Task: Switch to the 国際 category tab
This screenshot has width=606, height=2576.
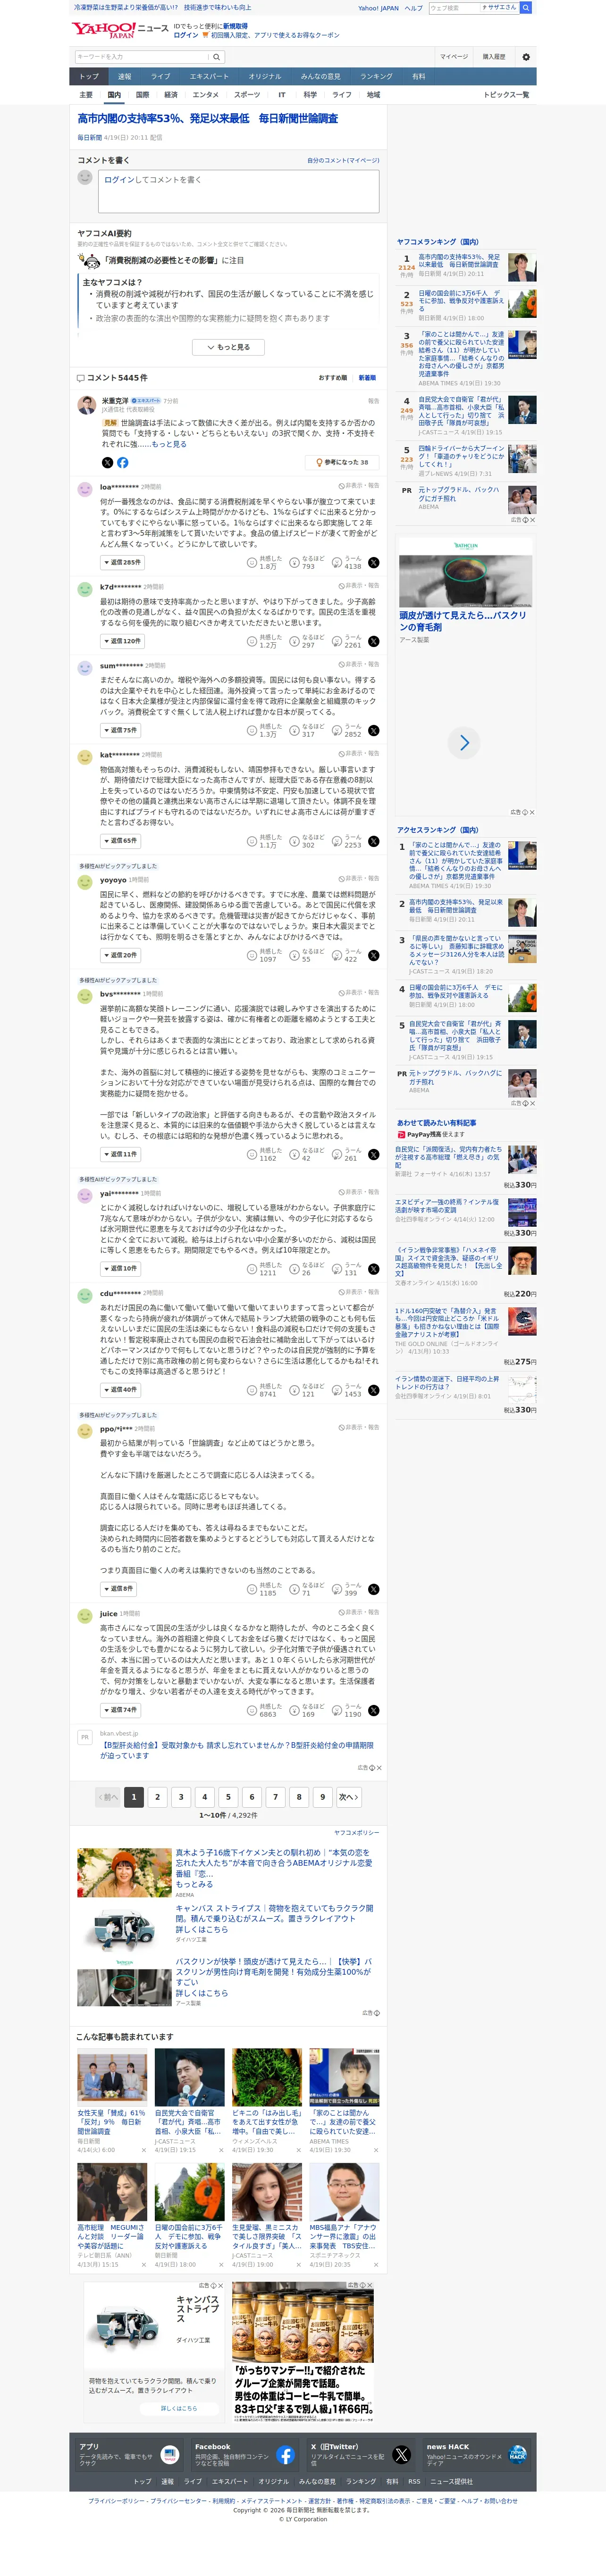Action: [x=142, y=95]
